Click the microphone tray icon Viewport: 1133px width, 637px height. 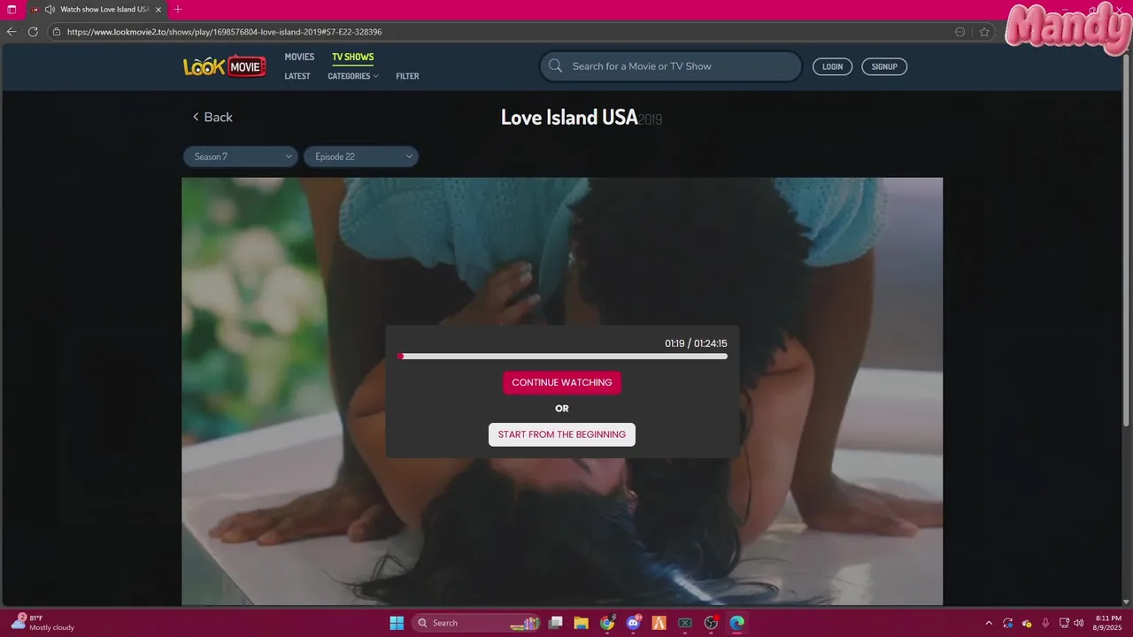[x=1045, y=623]
